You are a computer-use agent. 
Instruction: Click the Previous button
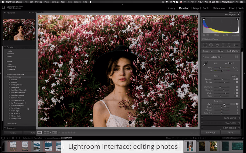[211, 133]
